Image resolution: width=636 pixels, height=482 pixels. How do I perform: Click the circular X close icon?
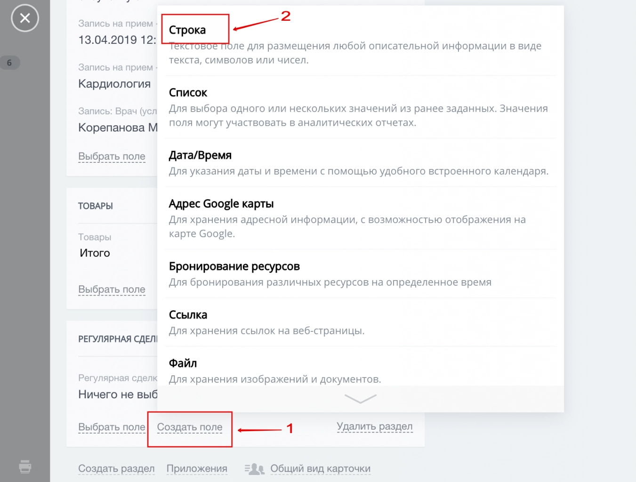click(x=24, y=18)
